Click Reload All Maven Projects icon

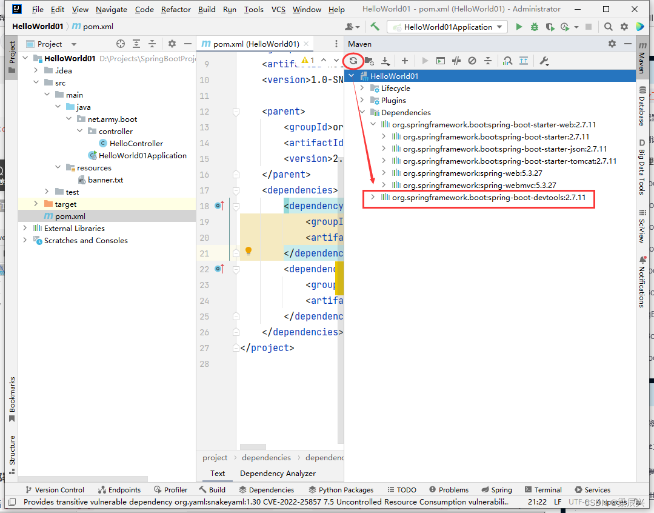click(353, 61)
